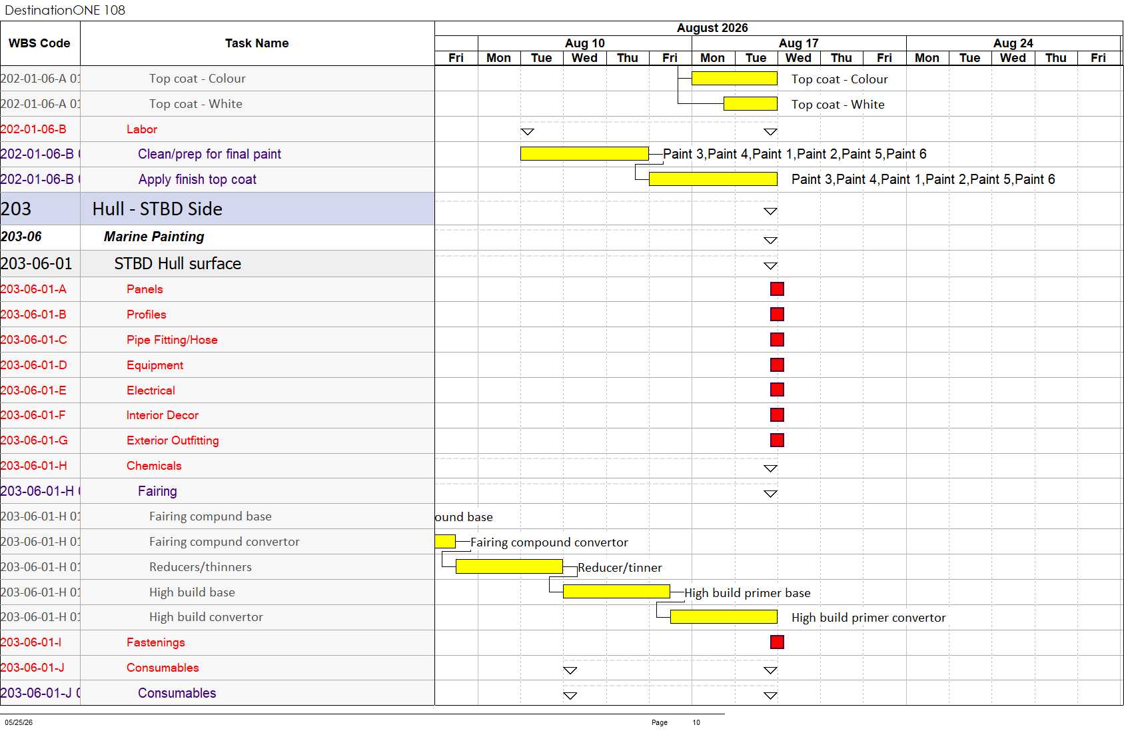This screenshot has width=1124, height=731.
Task: Click the Electrical task name
Action: (151, 390)
